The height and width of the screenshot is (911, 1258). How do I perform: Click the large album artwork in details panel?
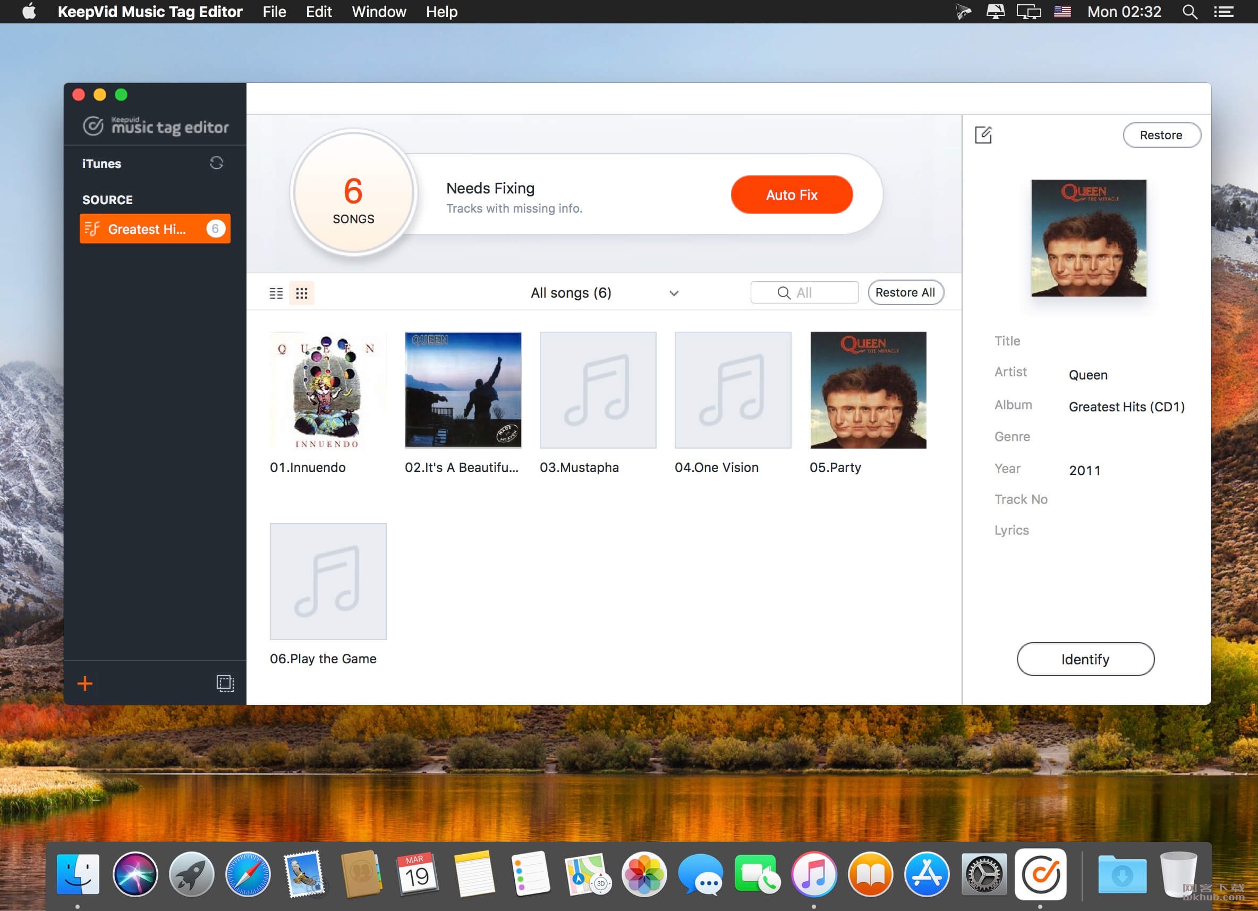tap(1089, 238)
